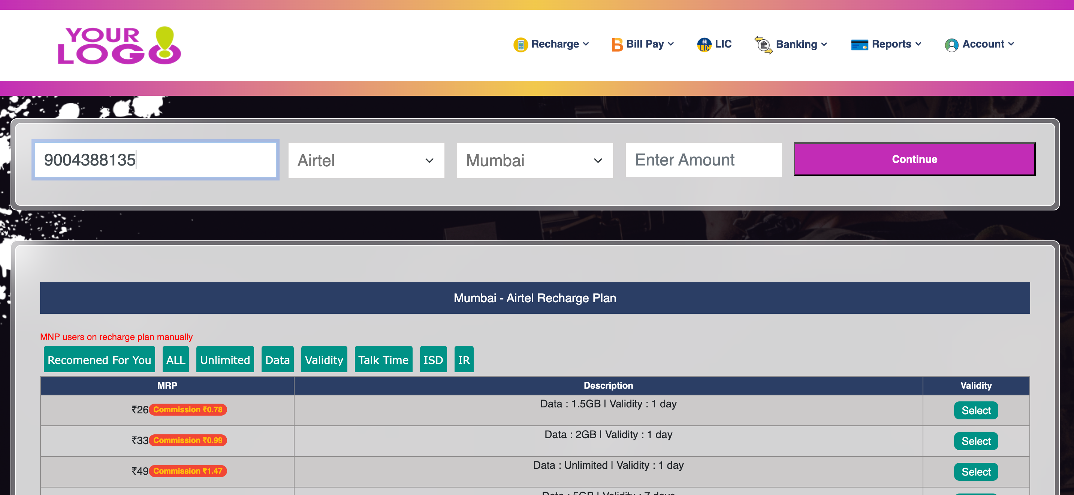Click the Bill Pay orange B icon
The image size is (1074, 495).
point(617,45)
